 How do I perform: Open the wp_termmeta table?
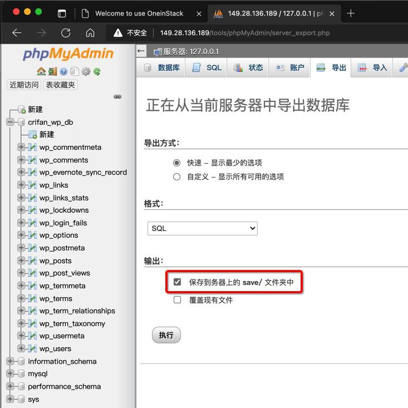point(62,286)
